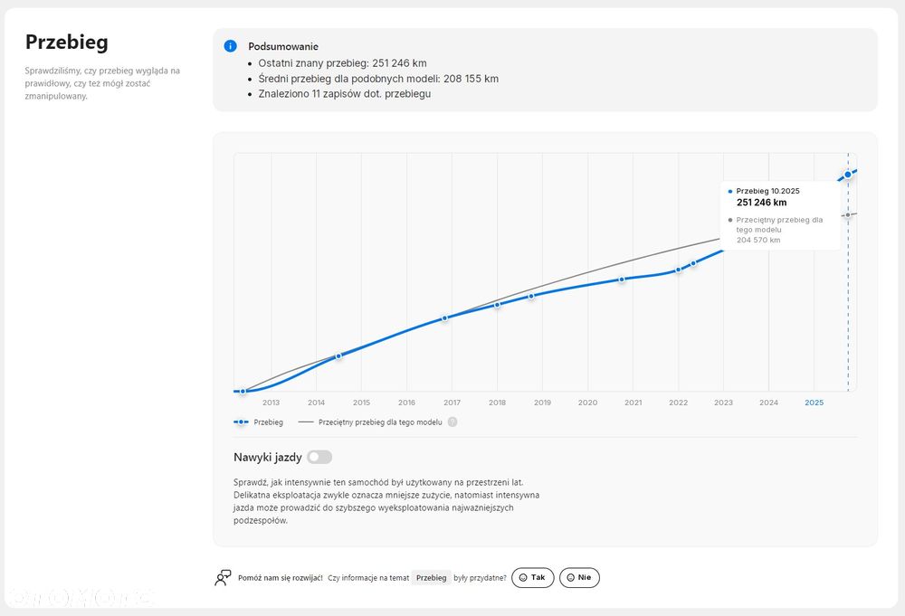905x616 pixels.
Task: Select the mileage data point at 2018
Action: [497, 305]
